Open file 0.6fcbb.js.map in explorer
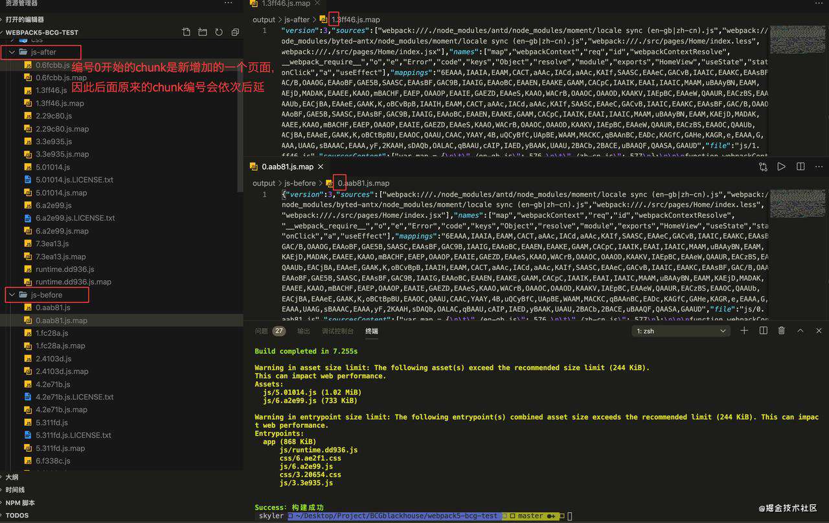This screenshot has width=829, height=523. [62, 78]
